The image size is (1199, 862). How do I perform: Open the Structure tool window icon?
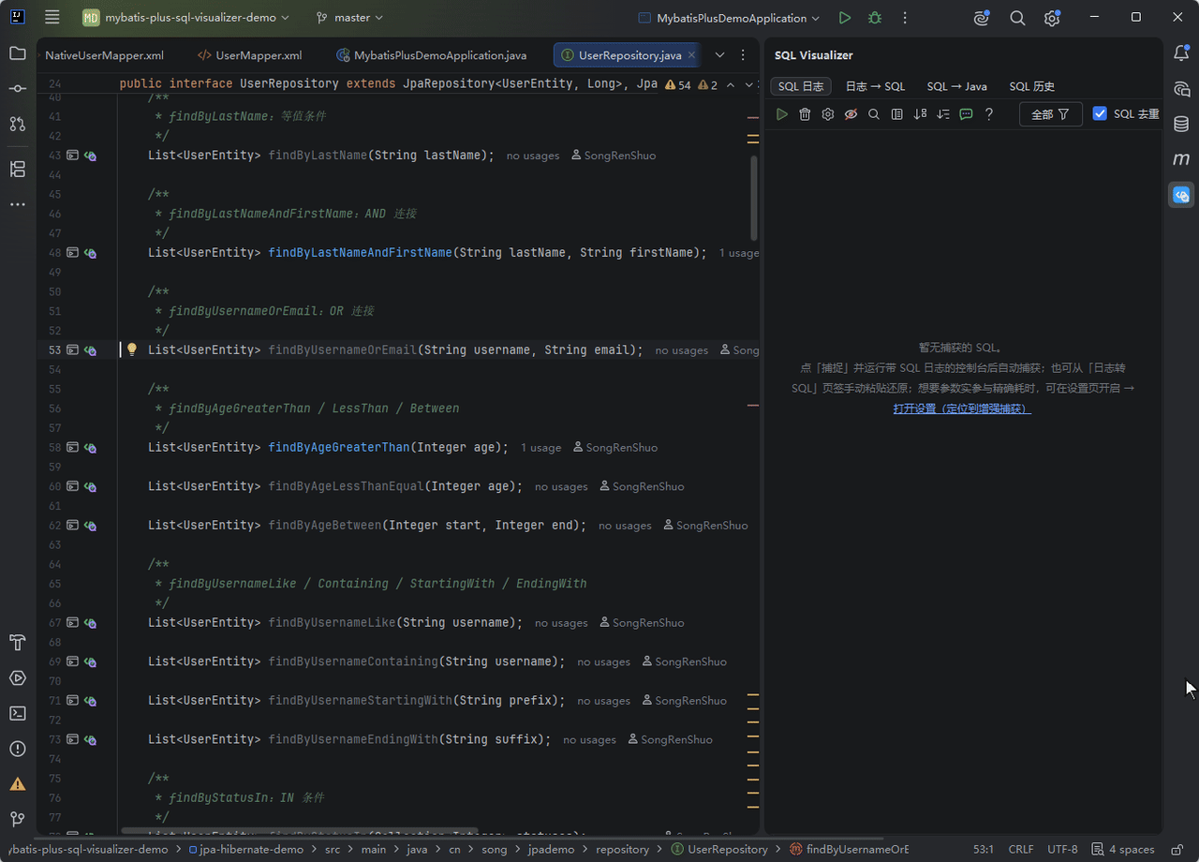click(18, 170)
